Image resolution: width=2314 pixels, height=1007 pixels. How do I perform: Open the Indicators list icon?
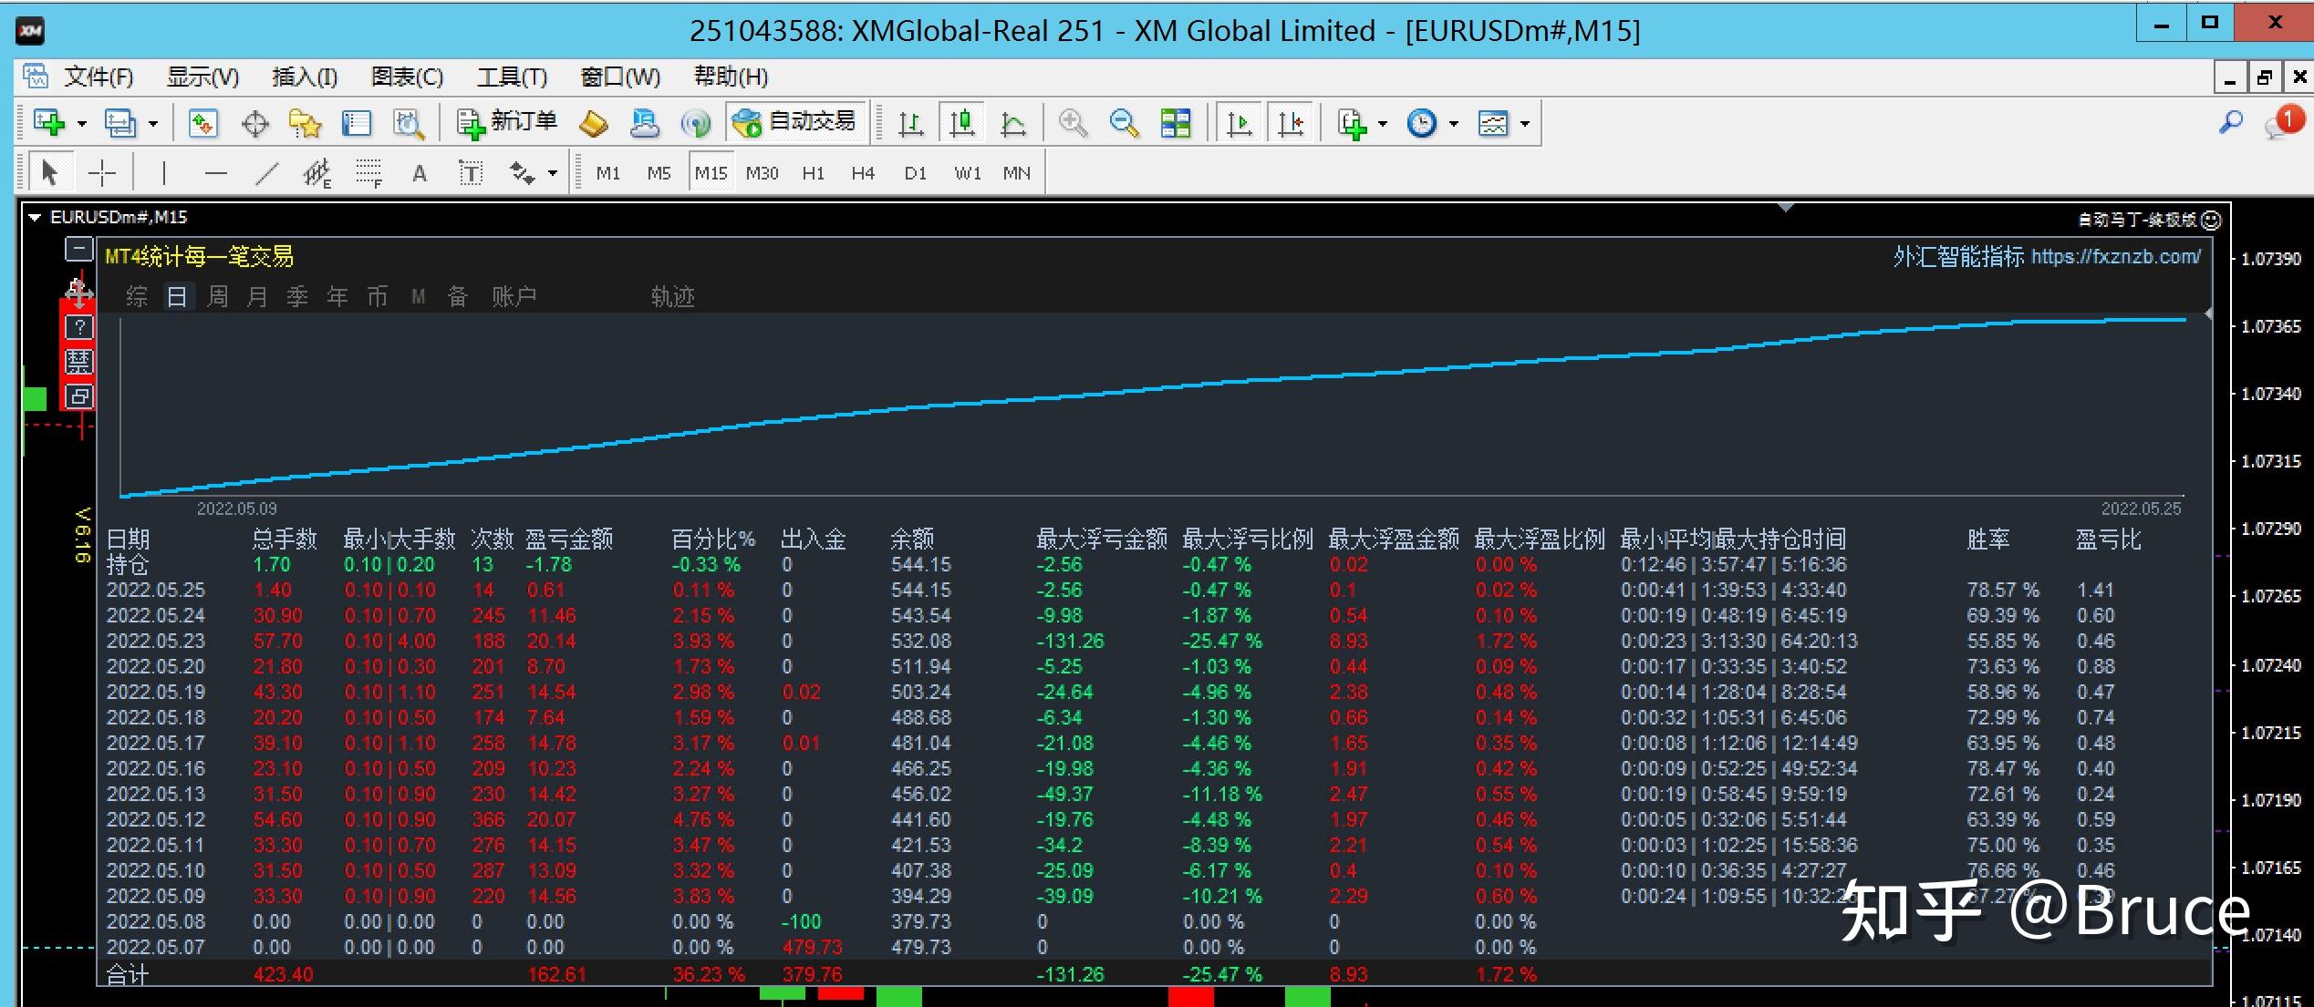[x=1352, y=123]
